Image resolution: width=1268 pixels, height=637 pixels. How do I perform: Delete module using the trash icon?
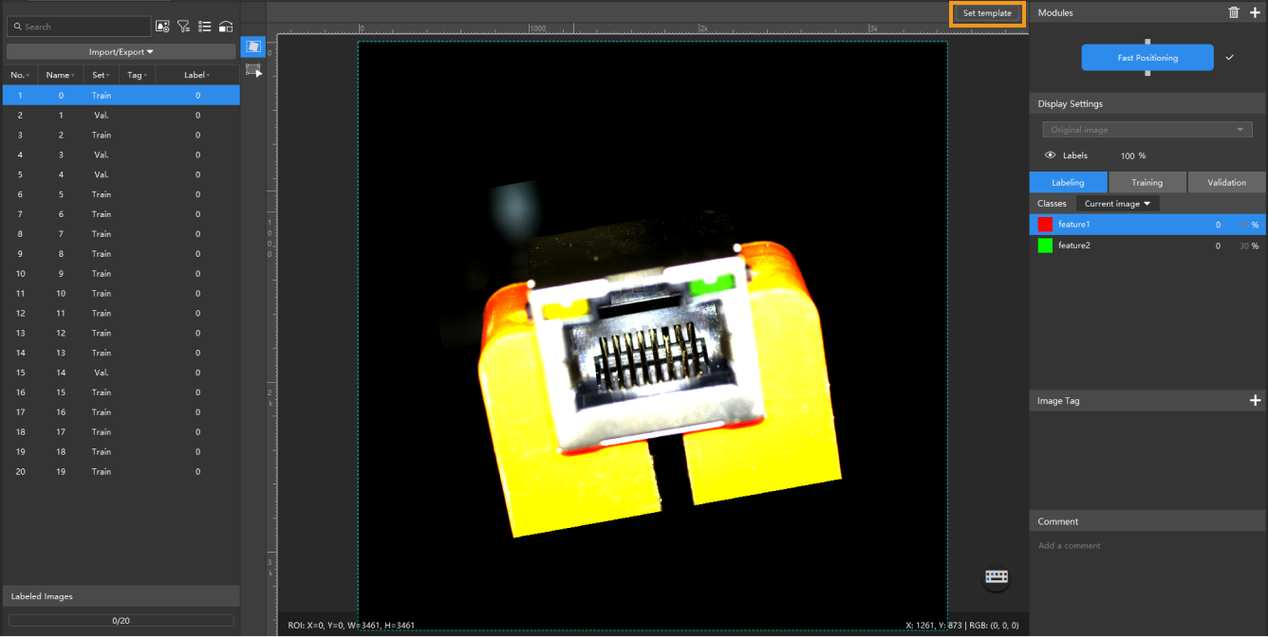pos(1233,12)
